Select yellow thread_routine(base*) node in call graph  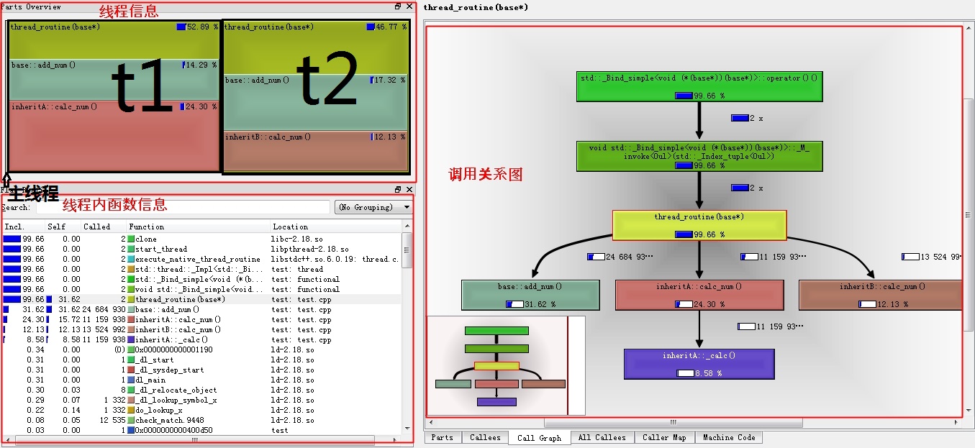pos(699,225)
